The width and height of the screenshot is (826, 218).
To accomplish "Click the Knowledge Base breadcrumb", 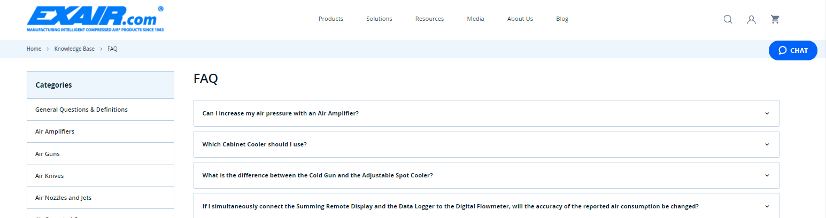I will 74,49.
